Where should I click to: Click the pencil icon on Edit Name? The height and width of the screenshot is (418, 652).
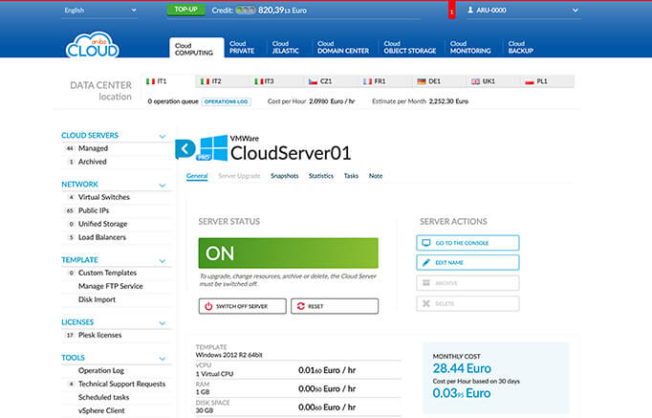click(426, 262)
